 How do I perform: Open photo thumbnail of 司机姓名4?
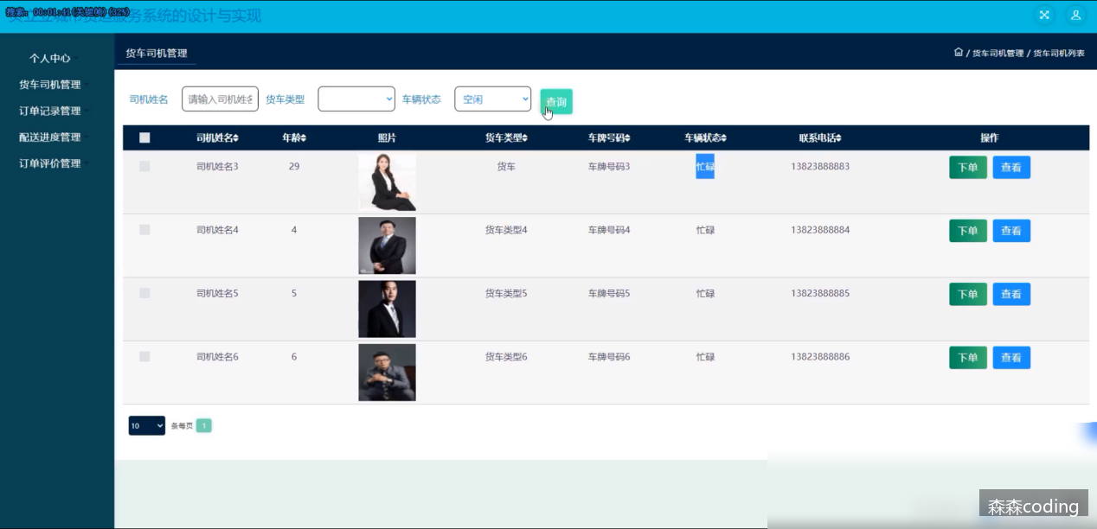click(387, 245)
